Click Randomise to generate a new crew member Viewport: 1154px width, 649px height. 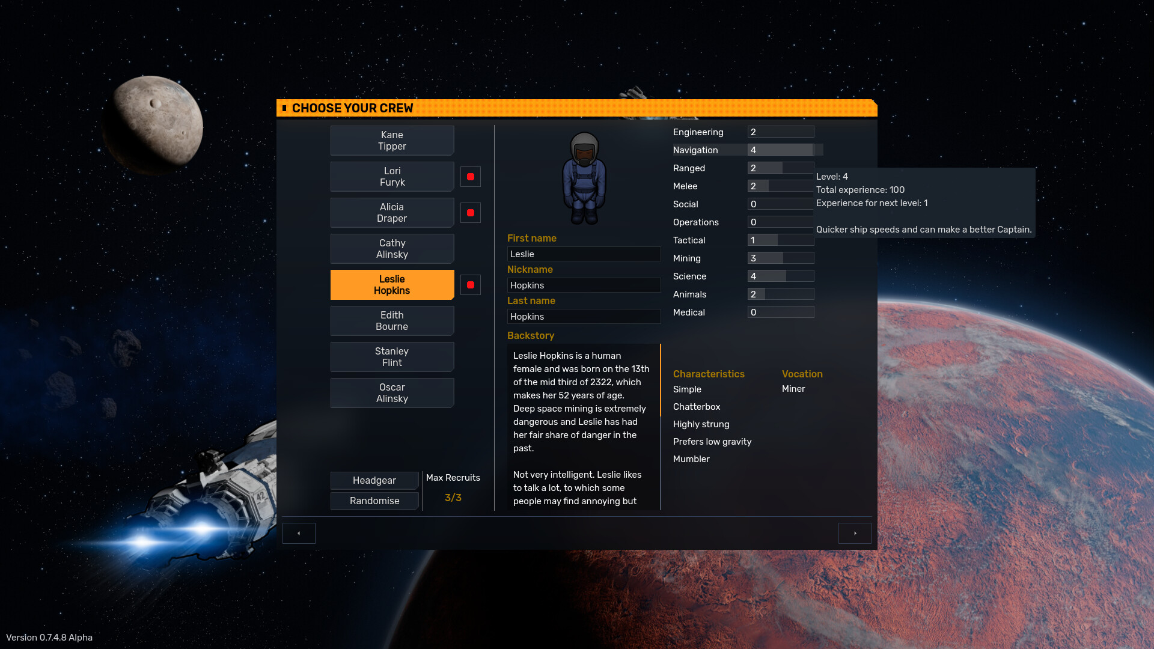point(374,501)
